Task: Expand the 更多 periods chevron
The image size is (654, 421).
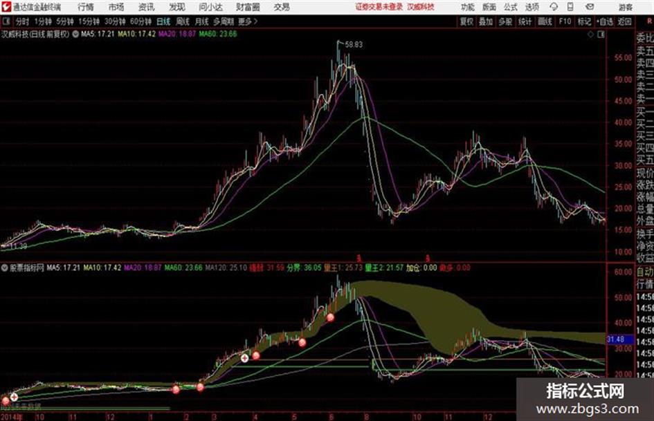Action: [x=248, y=21]
